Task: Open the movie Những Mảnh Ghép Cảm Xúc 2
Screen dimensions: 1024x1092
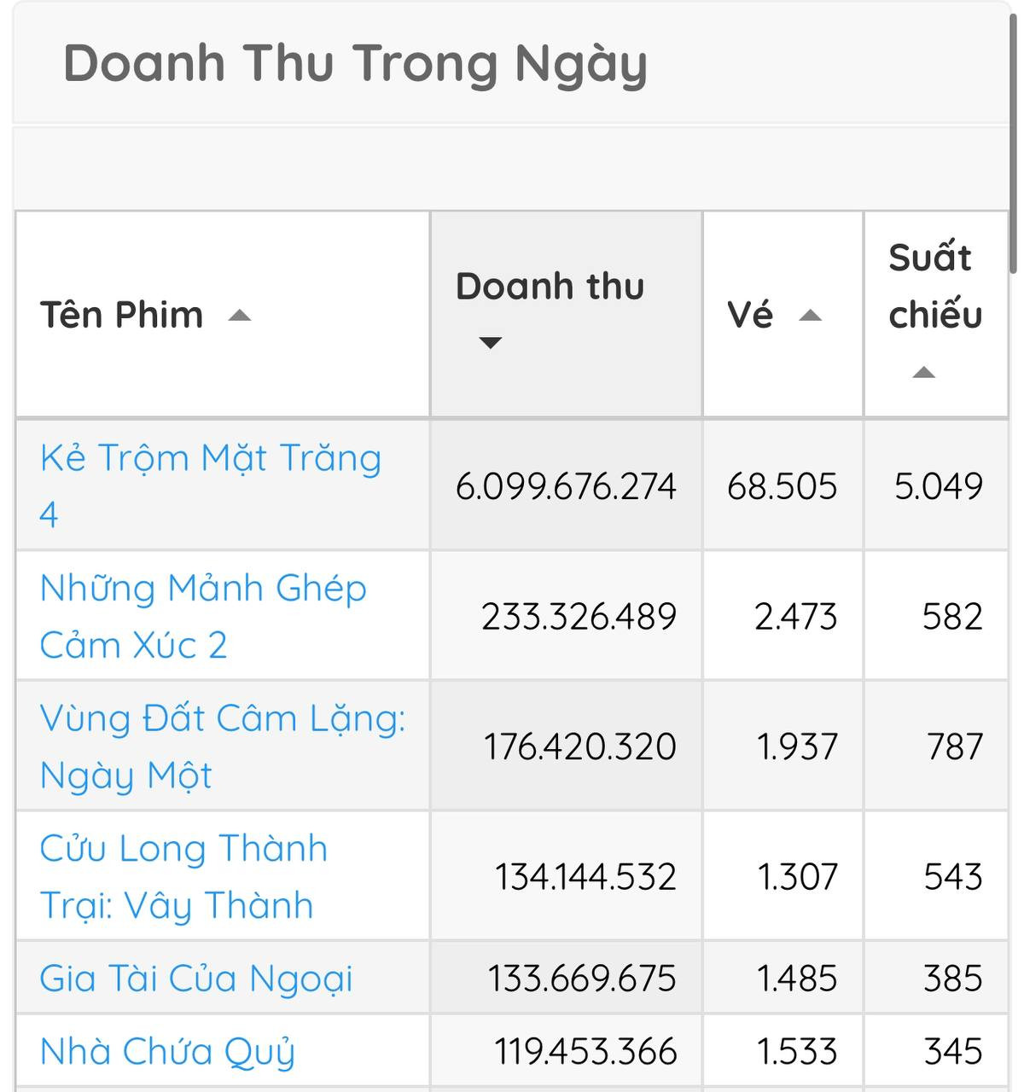Action: (202, 616)
